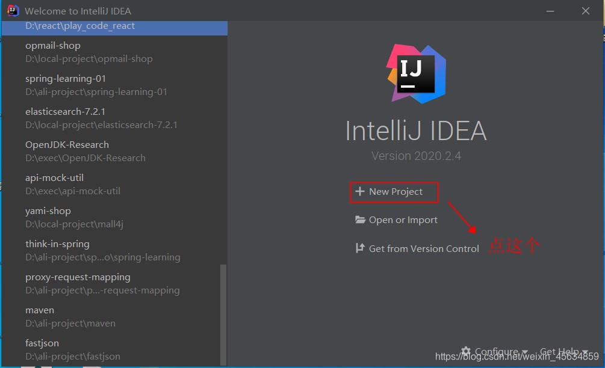Click path D:\ali-project\maven
This screenshot has width=605, height=368.
(70, 324)
